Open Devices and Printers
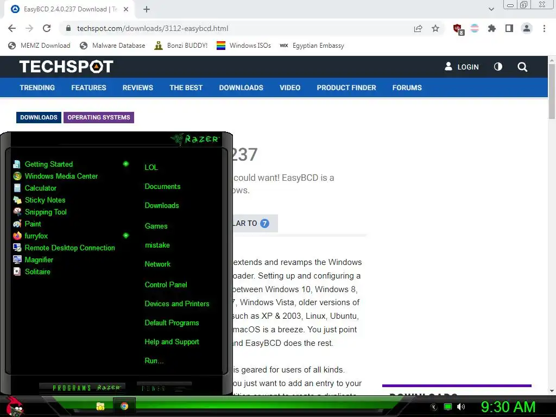Image resolution: width=556 pixels, height=417 pixels. click(x=177, y=304)
